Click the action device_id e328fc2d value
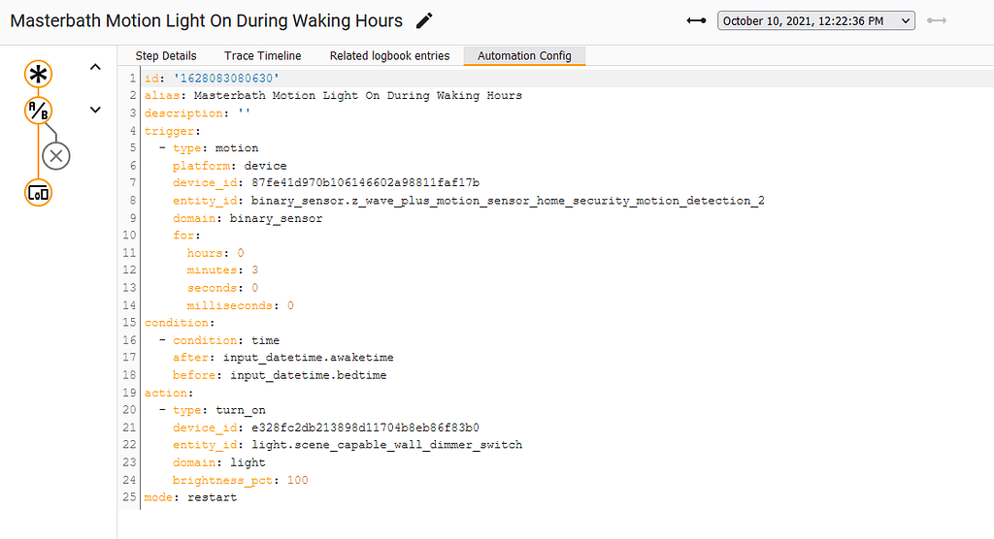The width and height of the screenshot is (994, 539). [x=365, y=428]
